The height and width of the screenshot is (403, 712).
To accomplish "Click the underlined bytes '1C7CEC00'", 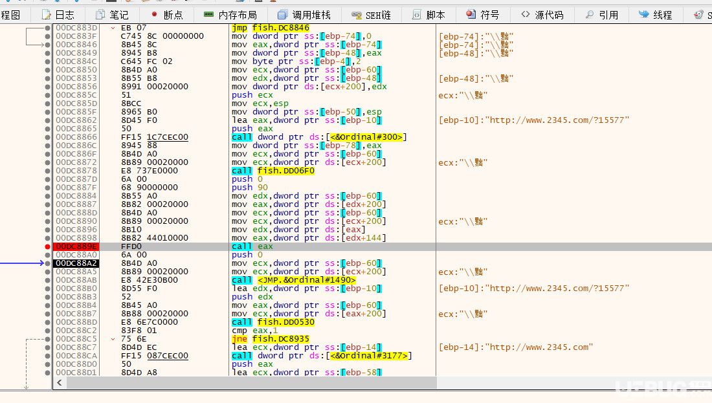I will point(168,137).
